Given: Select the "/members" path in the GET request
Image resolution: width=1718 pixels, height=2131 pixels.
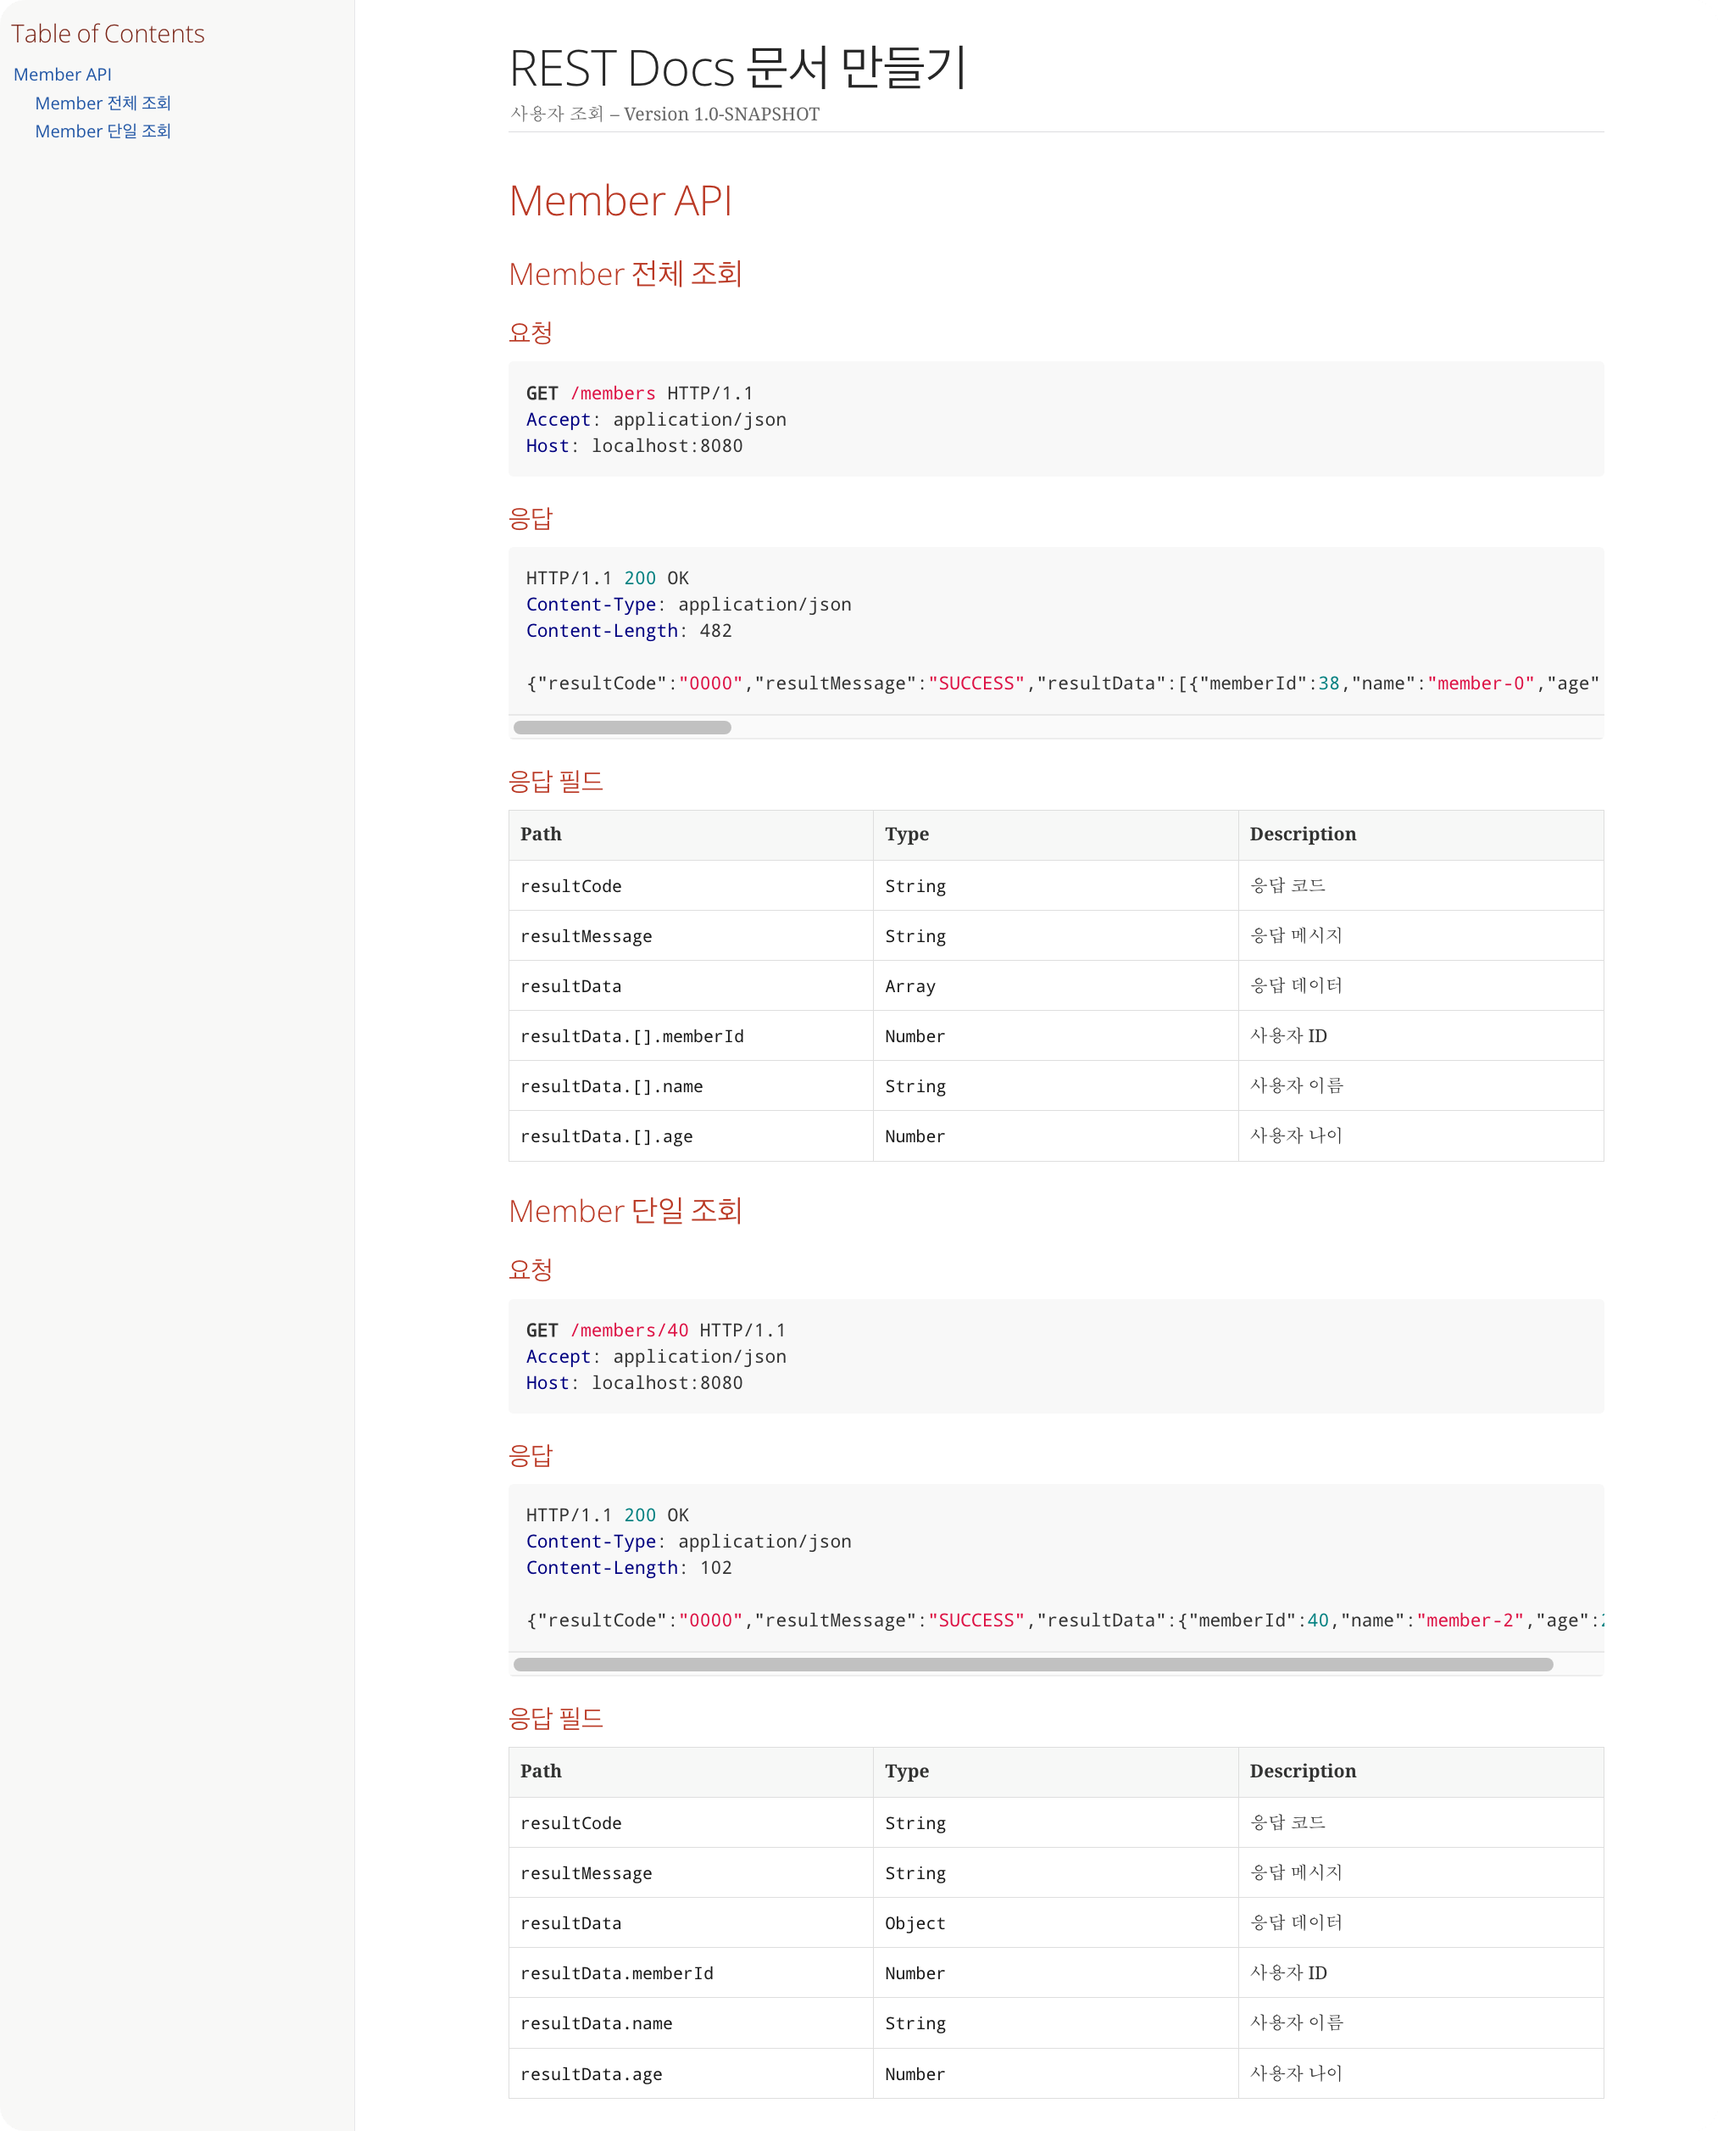Looking at the screenshot, I should [613, 393].
